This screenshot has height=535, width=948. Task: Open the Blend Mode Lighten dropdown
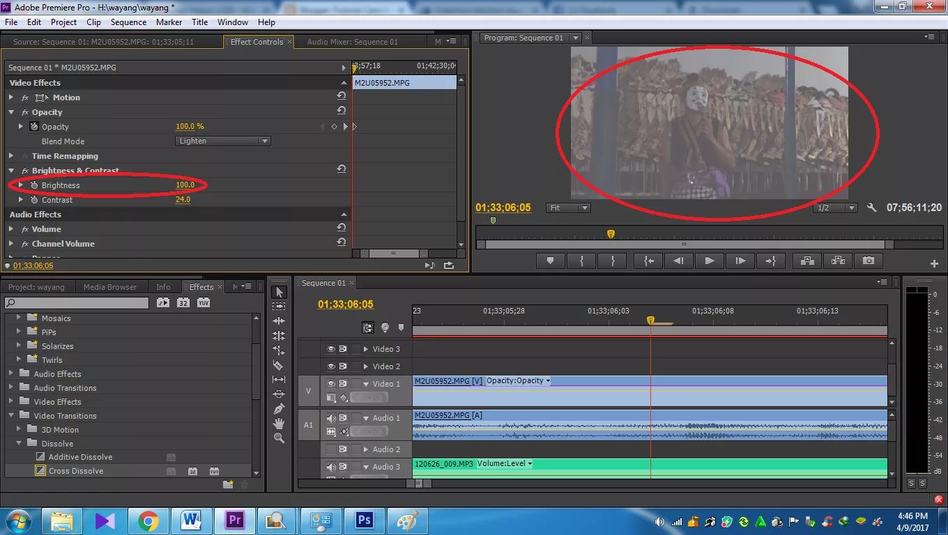coord(222,141)
